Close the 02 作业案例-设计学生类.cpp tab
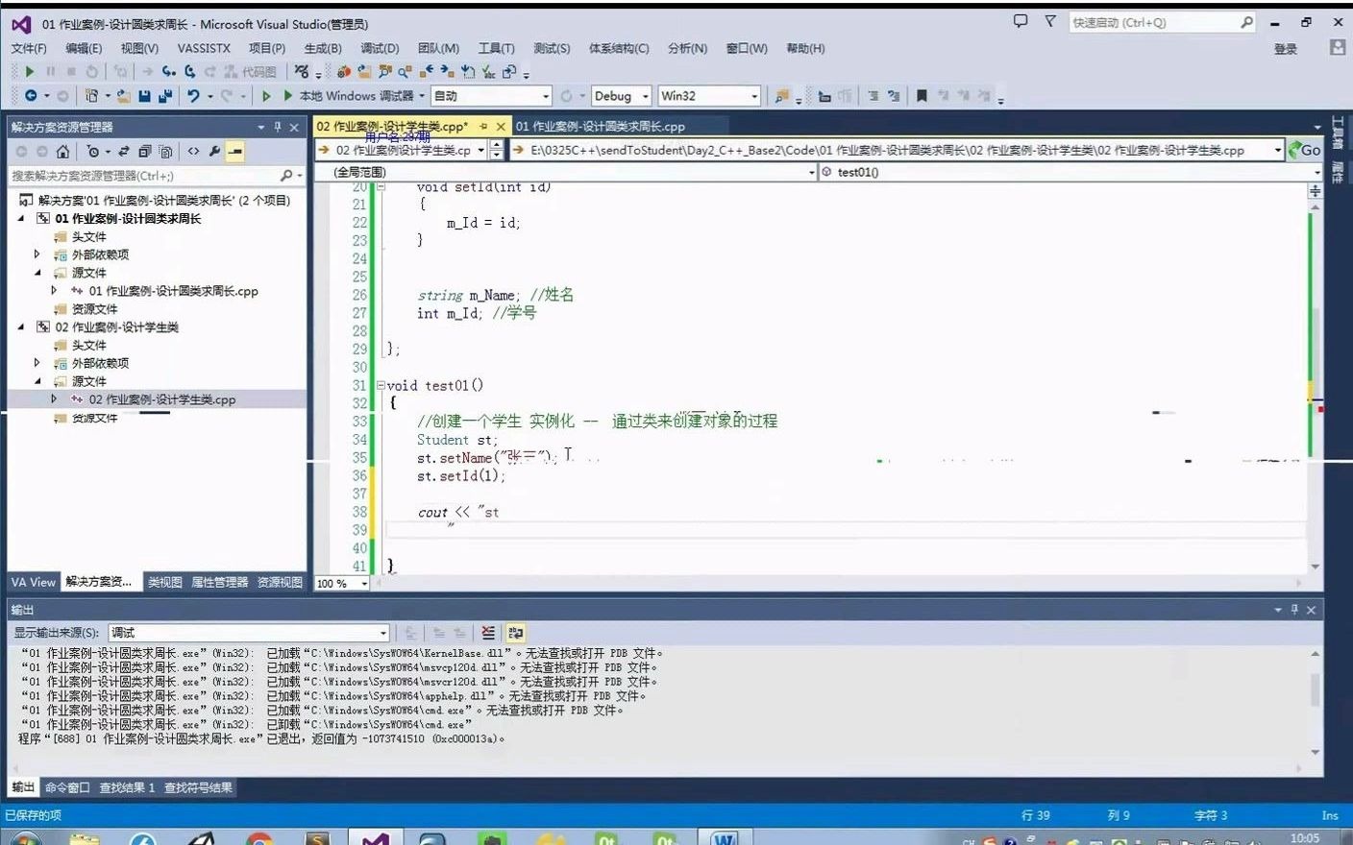The image size is (1353, 845). click(501, 126)
